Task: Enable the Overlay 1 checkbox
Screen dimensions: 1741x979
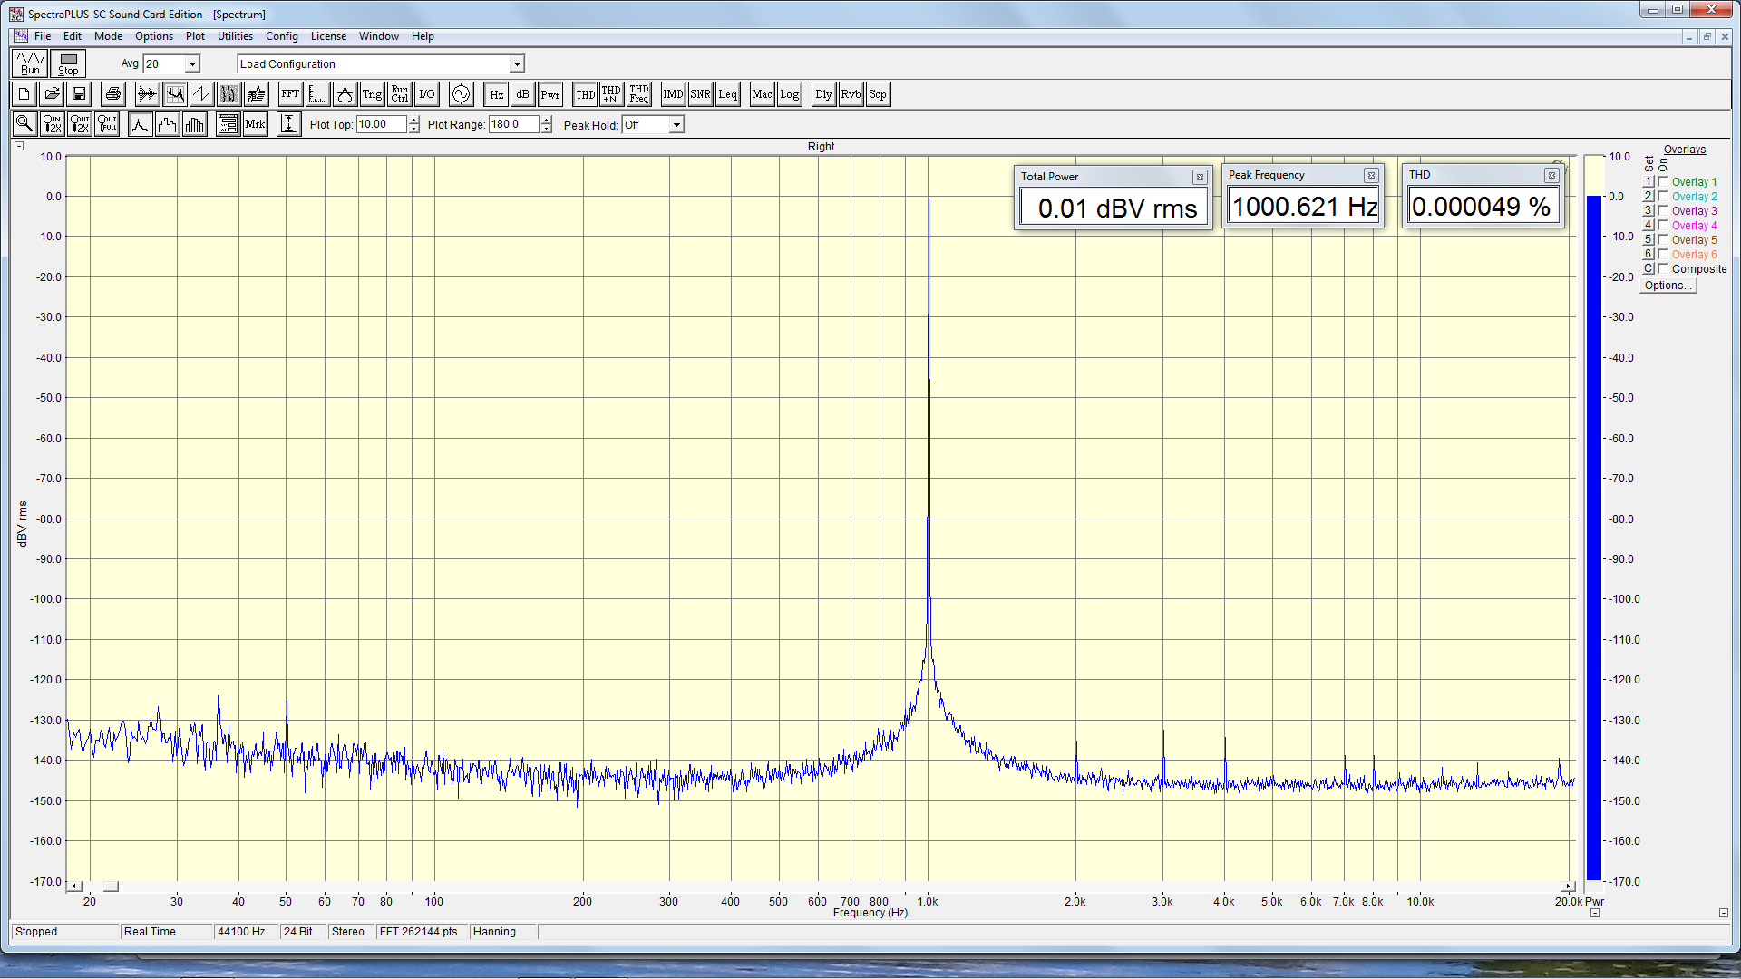Action: [x=1663, y=181]
